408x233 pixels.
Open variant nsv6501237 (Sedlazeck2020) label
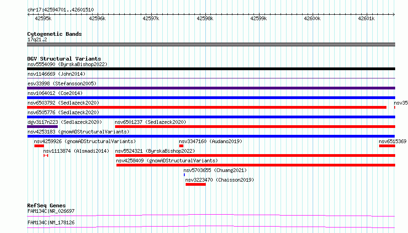click(x=150, y=122)
